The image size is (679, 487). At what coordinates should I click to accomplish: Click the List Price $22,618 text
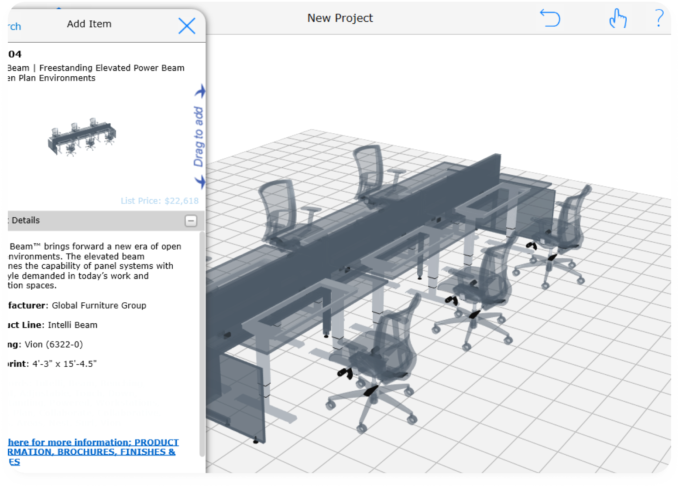pyautogui.click(x=160, y=201)
